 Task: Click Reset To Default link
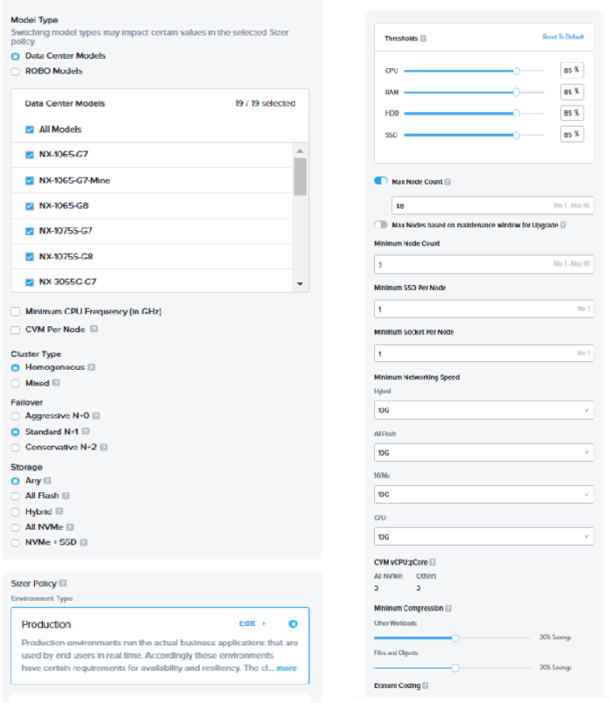563,37
